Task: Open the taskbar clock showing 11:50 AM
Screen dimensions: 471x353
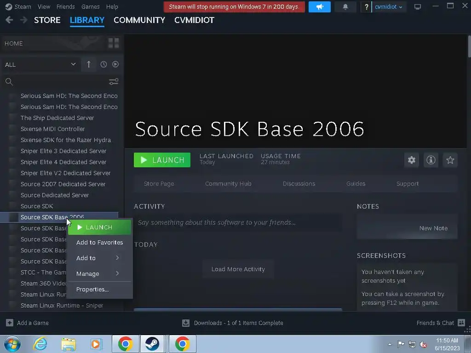Action: (447, 344)
